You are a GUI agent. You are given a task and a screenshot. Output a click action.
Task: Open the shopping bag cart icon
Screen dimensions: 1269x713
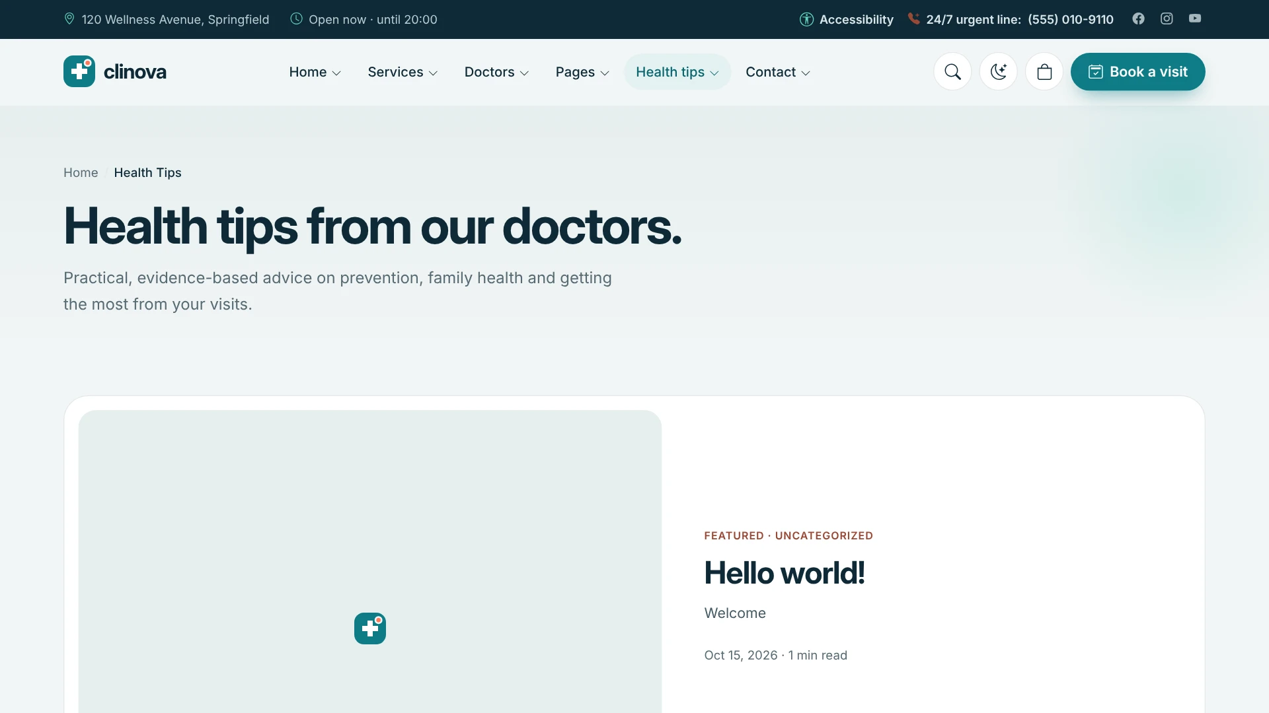click(x=1044, y=71)
